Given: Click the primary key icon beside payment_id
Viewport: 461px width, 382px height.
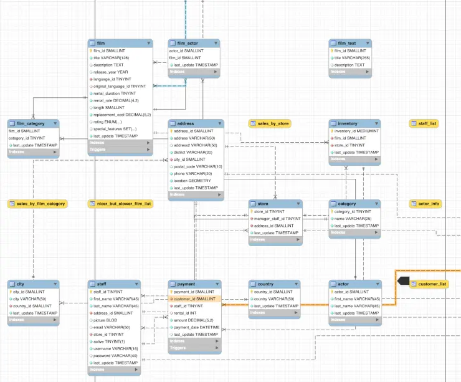Looking at the screenshot, I should pyautogui.click(x=171, y=292).
